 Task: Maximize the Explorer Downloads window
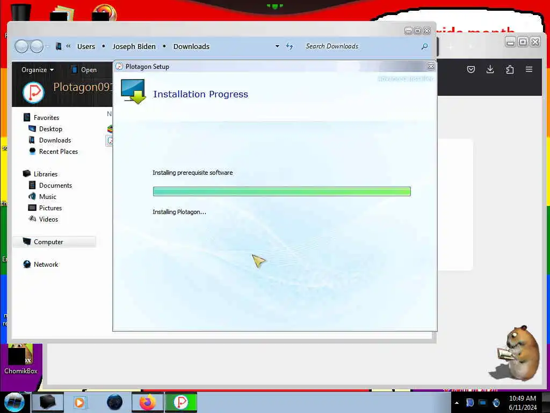point(417,31)
